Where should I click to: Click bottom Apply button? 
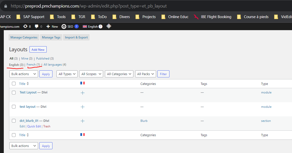pos(46,146)
